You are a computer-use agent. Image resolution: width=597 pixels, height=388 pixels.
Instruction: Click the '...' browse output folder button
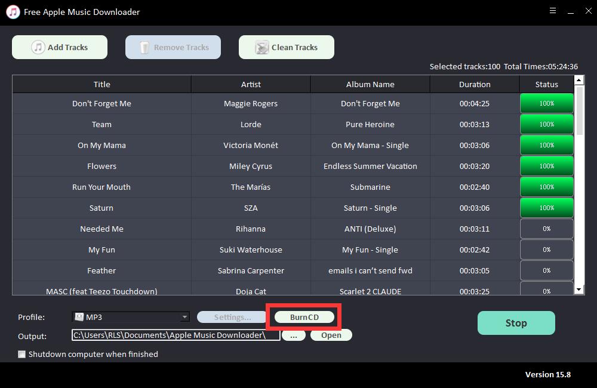click(x=294, y=335)
